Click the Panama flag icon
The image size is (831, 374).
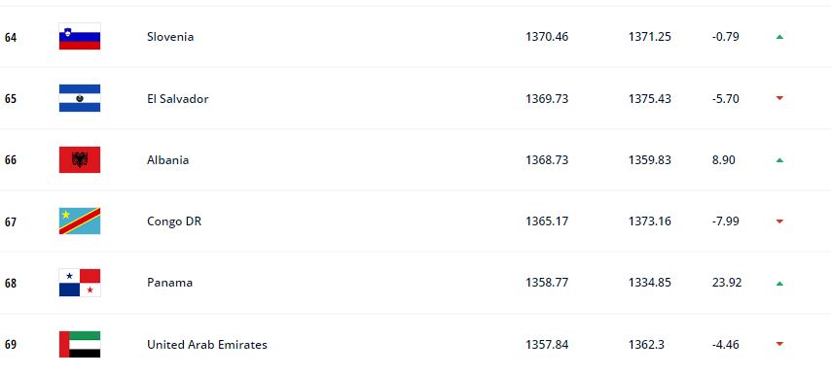tap(80, 283)
